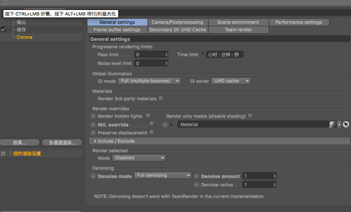
Task: Select Corona in the render settings tree
Action: tap(25, 37)
